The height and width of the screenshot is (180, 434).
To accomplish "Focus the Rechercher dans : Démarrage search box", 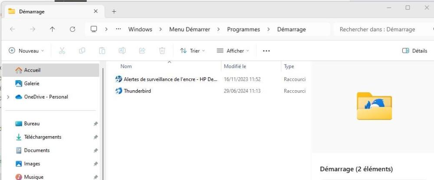I will click(383, 29).
